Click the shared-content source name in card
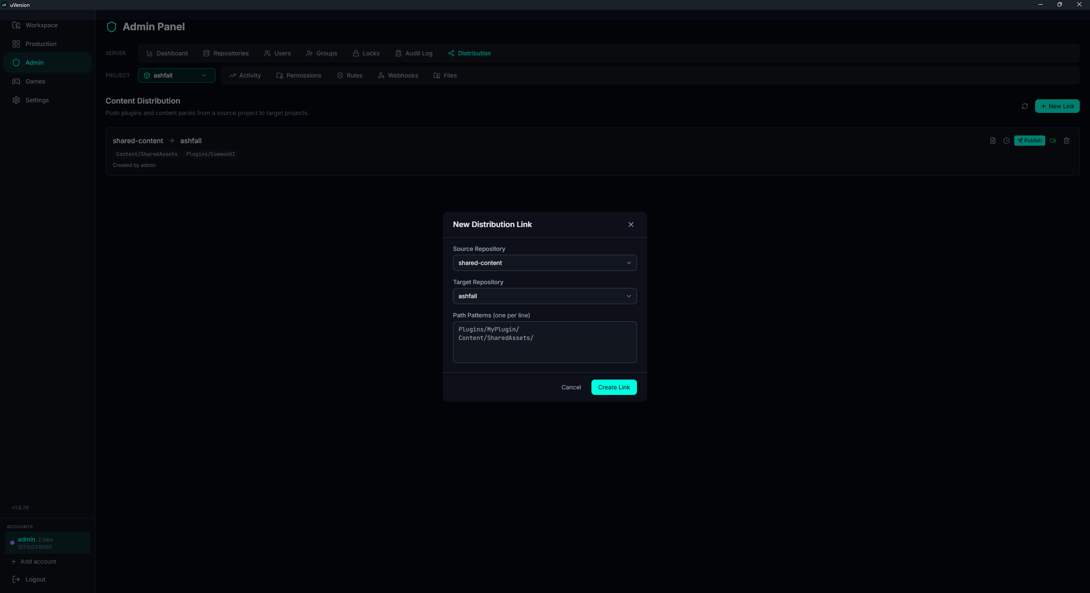Viewport: 1090px width, 593px height. coord(138,141)
